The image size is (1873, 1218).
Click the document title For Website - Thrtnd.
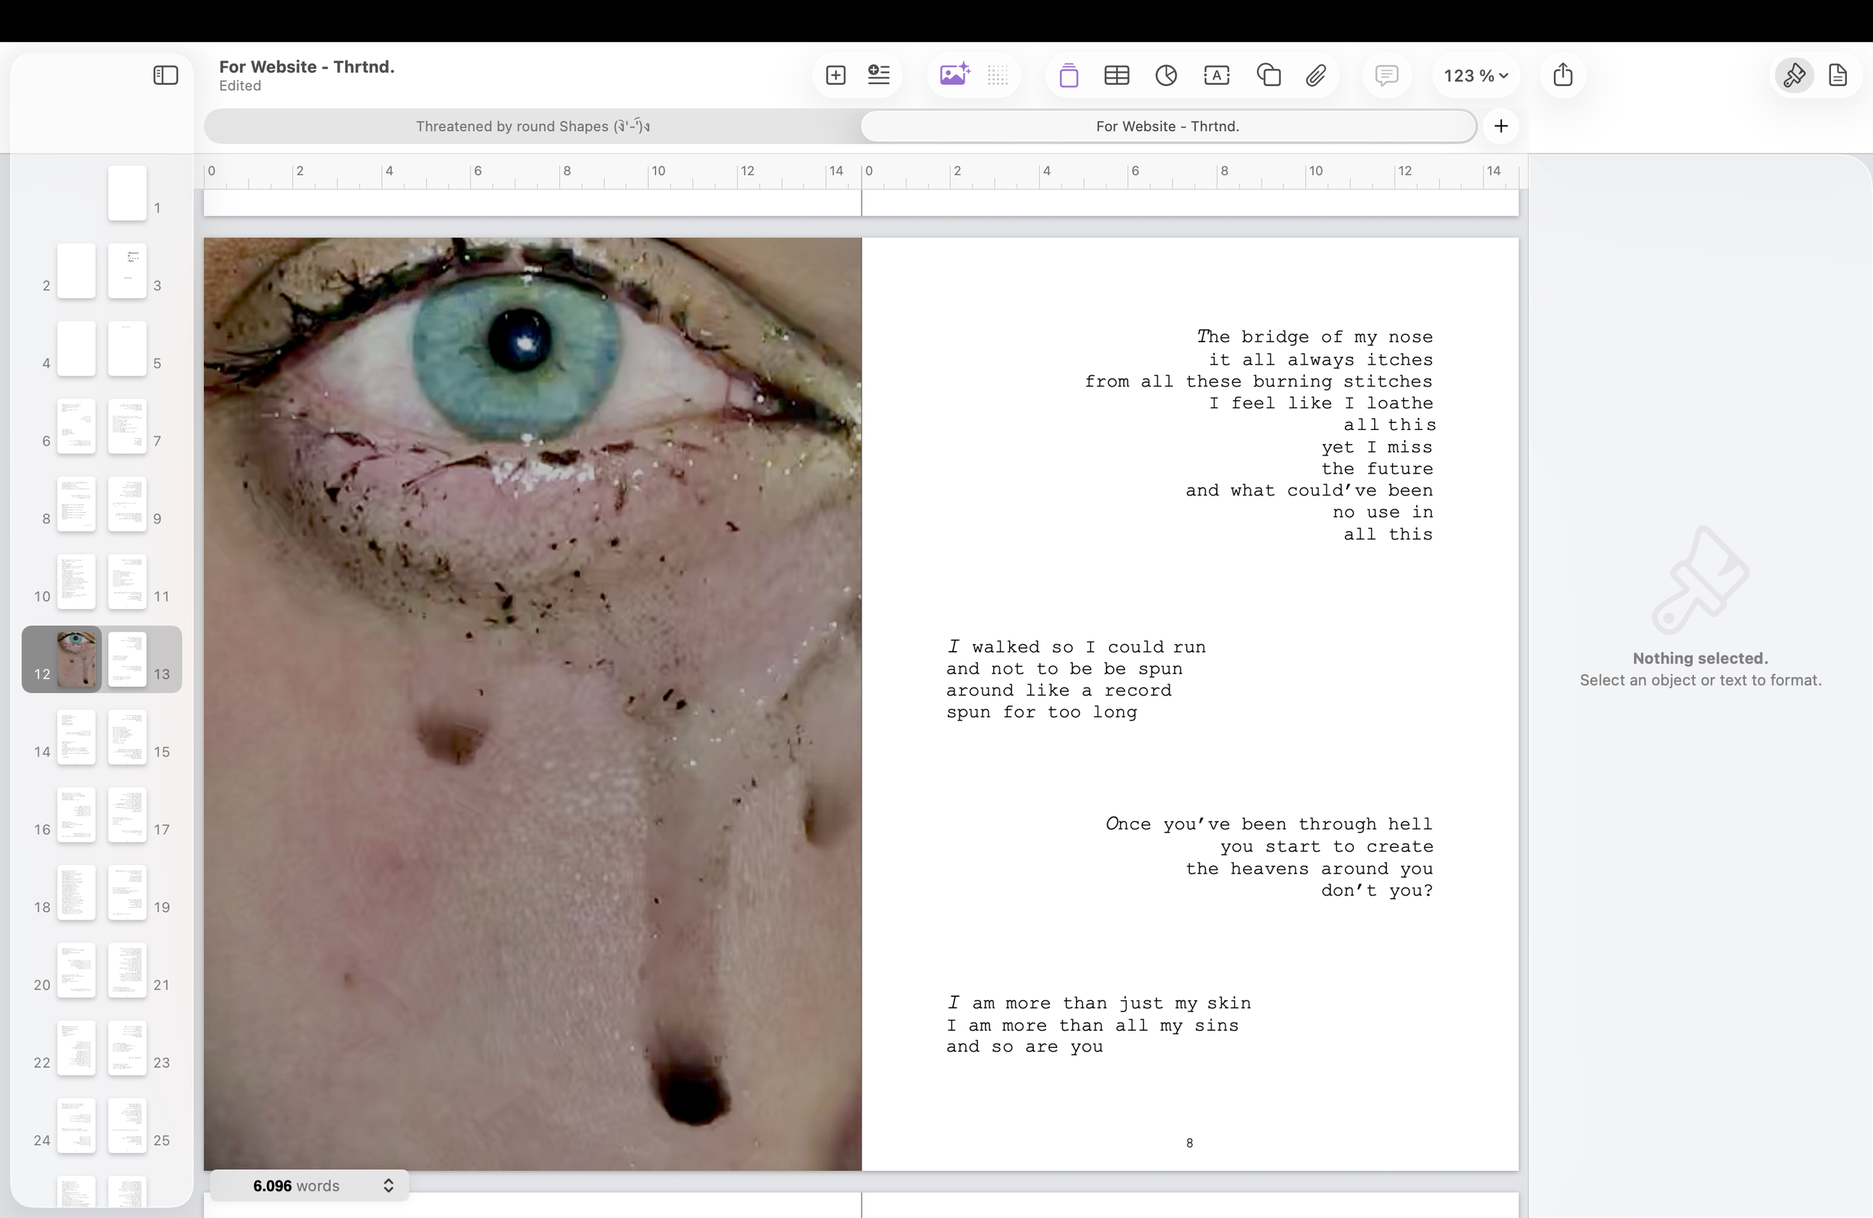[307, 67]
